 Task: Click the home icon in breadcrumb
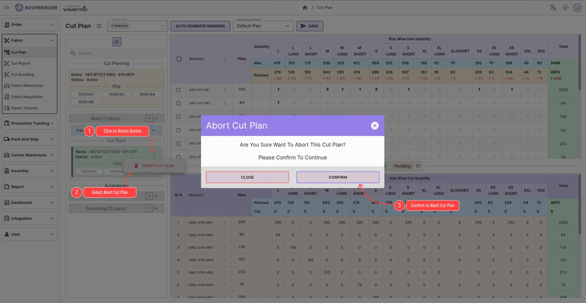pos(305,8)
